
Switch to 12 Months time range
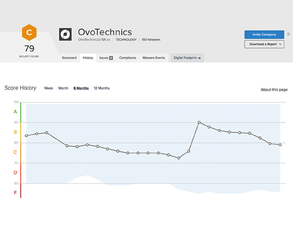pyautogui.click(x=102, y=88)
